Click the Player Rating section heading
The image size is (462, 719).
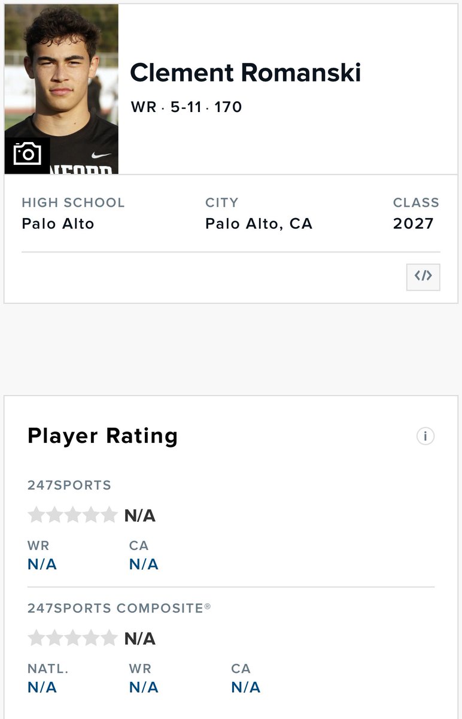click(103, 436)
